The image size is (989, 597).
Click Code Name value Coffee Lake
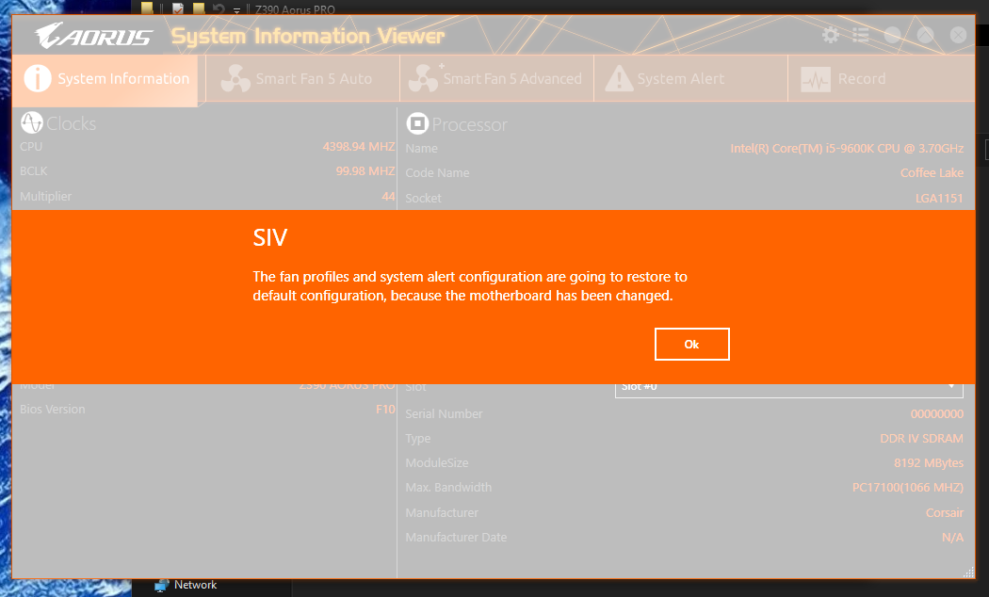932,172
